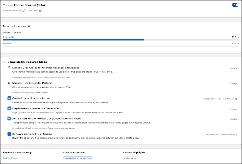Click the View Feature Sets heading
Screen dimensions: 242x164
(74, 153)
